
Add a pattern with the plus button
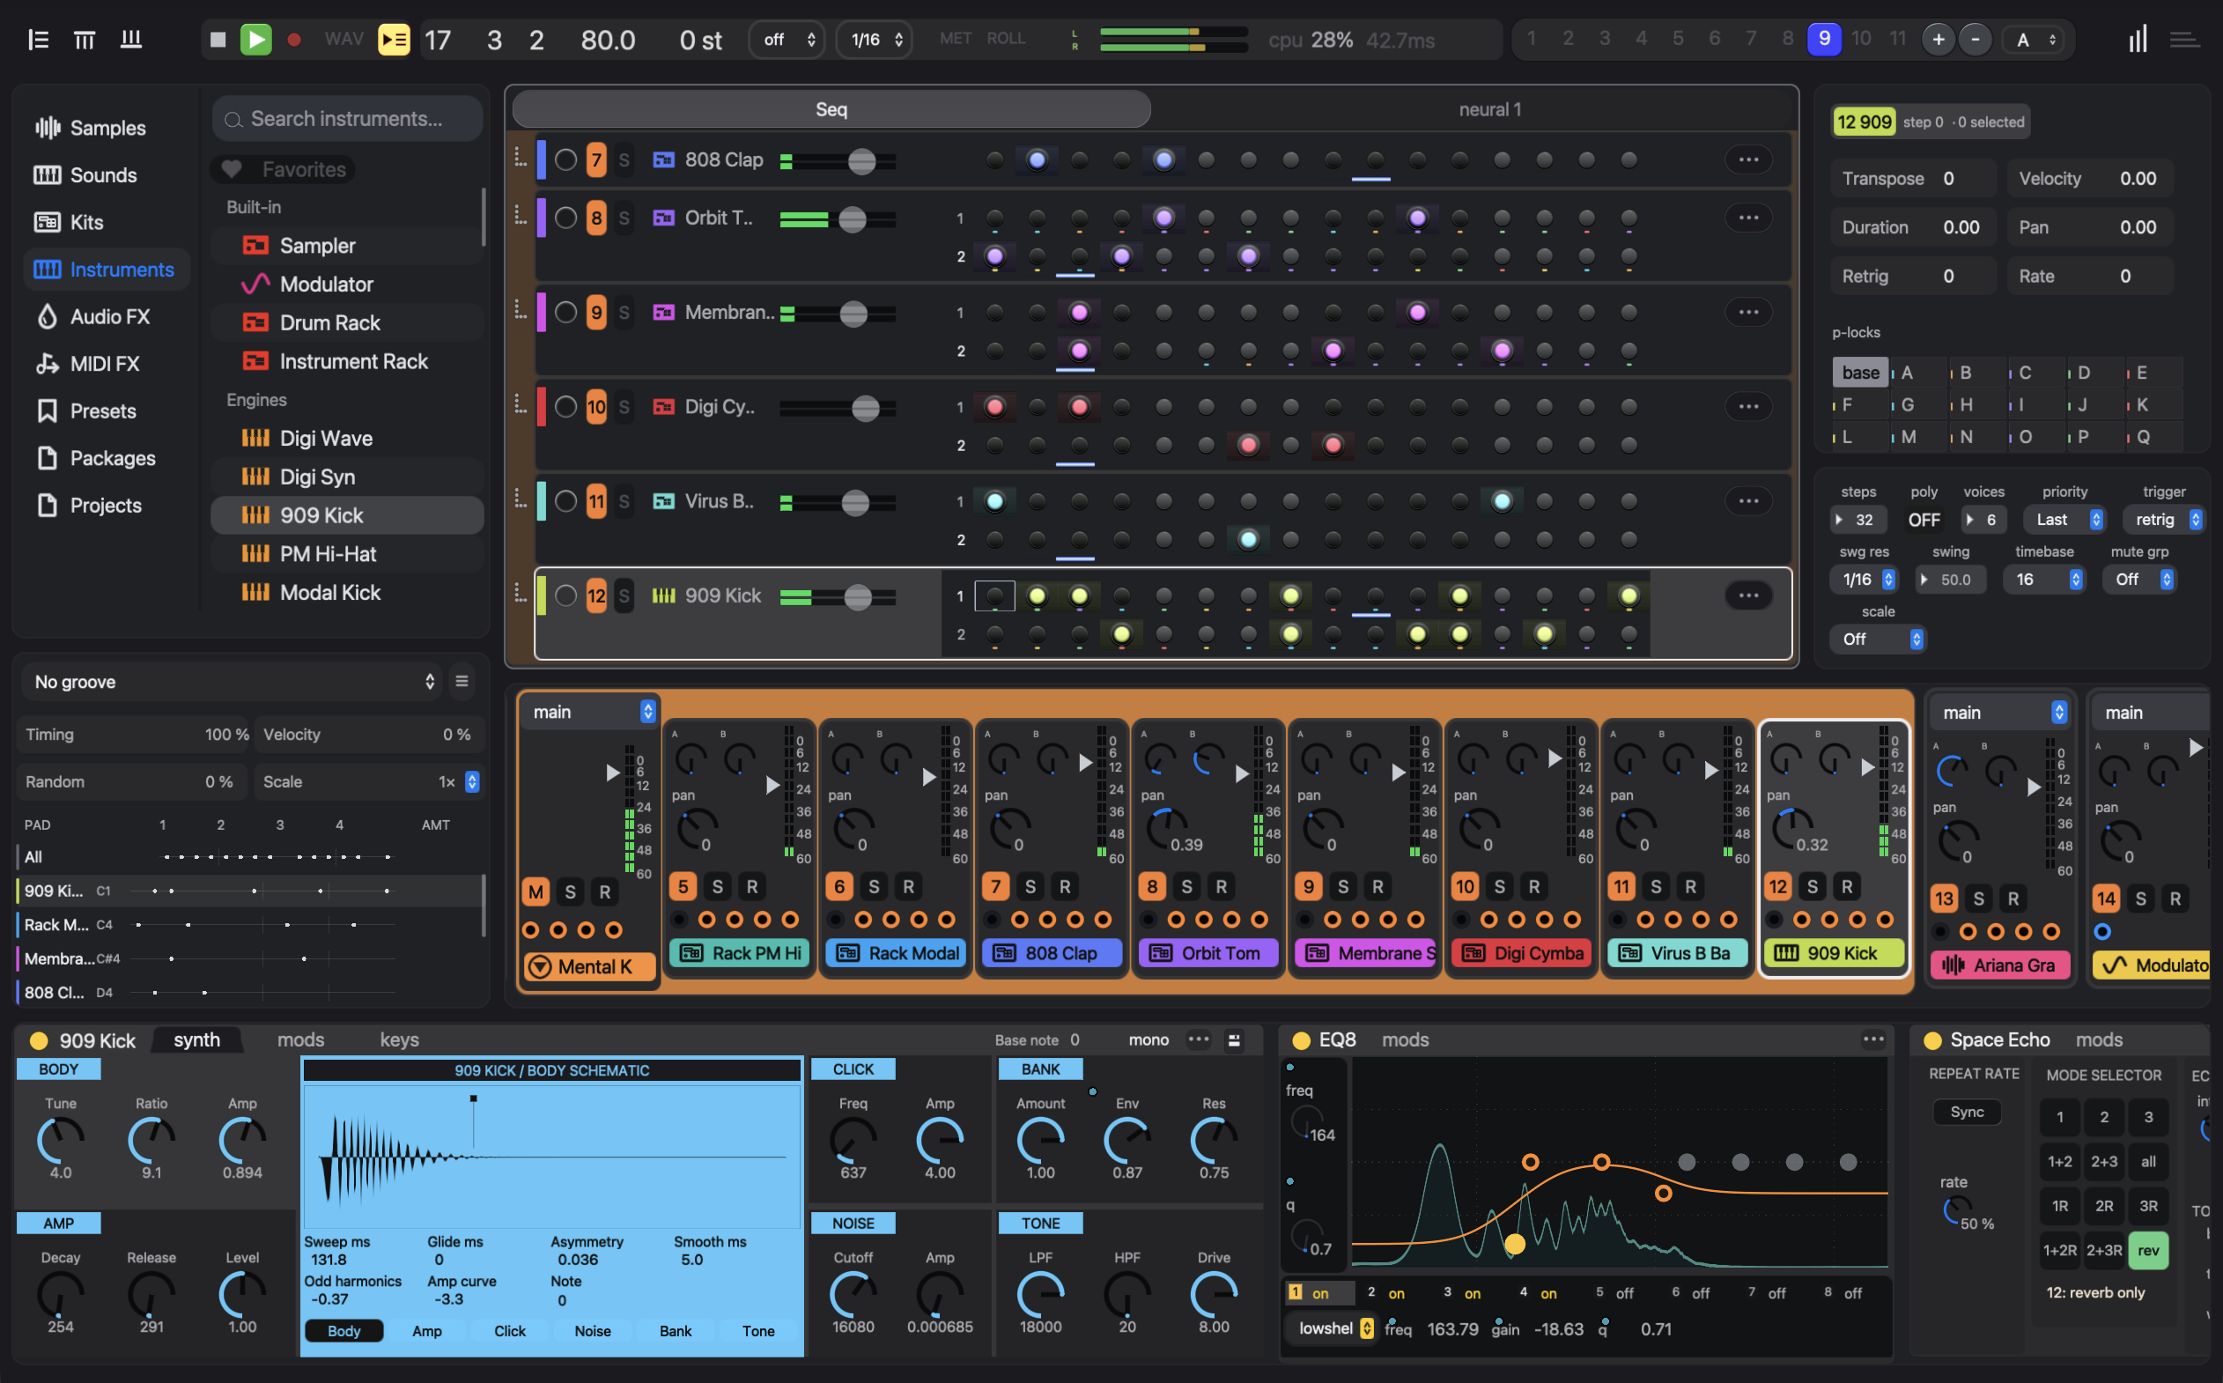tap(1938, 40)
